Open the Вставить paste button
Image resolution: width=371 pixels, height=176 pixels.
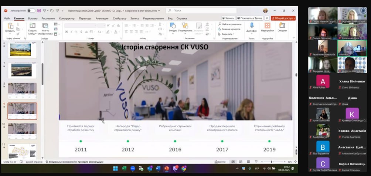[10, 28]
